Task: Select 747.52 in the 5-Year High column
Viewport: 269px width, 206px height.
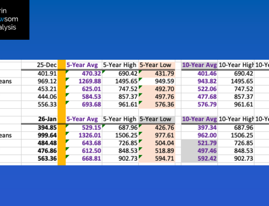Action: pyautogui.click(x=120, y=89)
